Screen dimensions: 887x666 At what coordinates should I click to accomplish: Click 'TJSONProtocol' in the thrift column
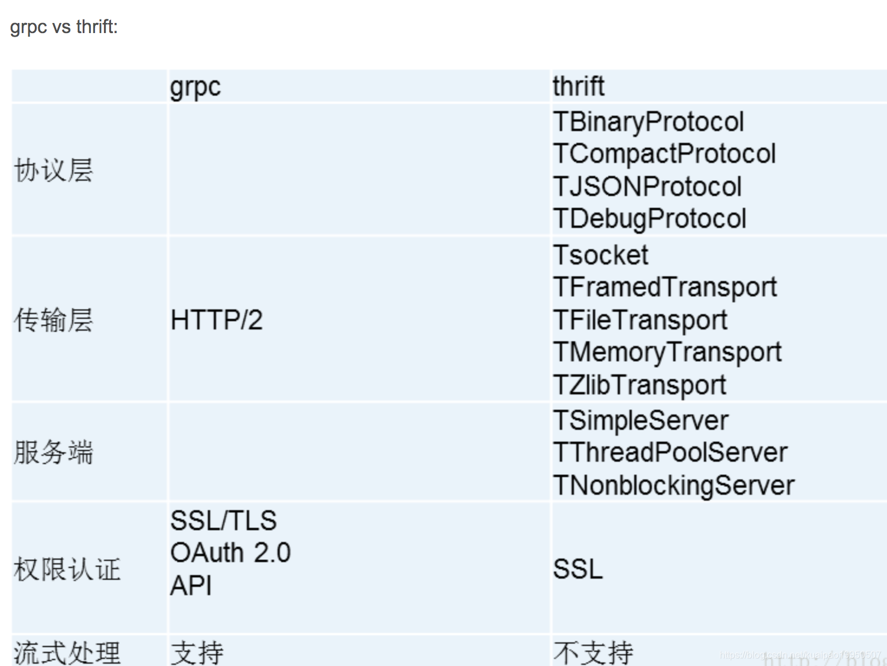click(x=647, y=187)
